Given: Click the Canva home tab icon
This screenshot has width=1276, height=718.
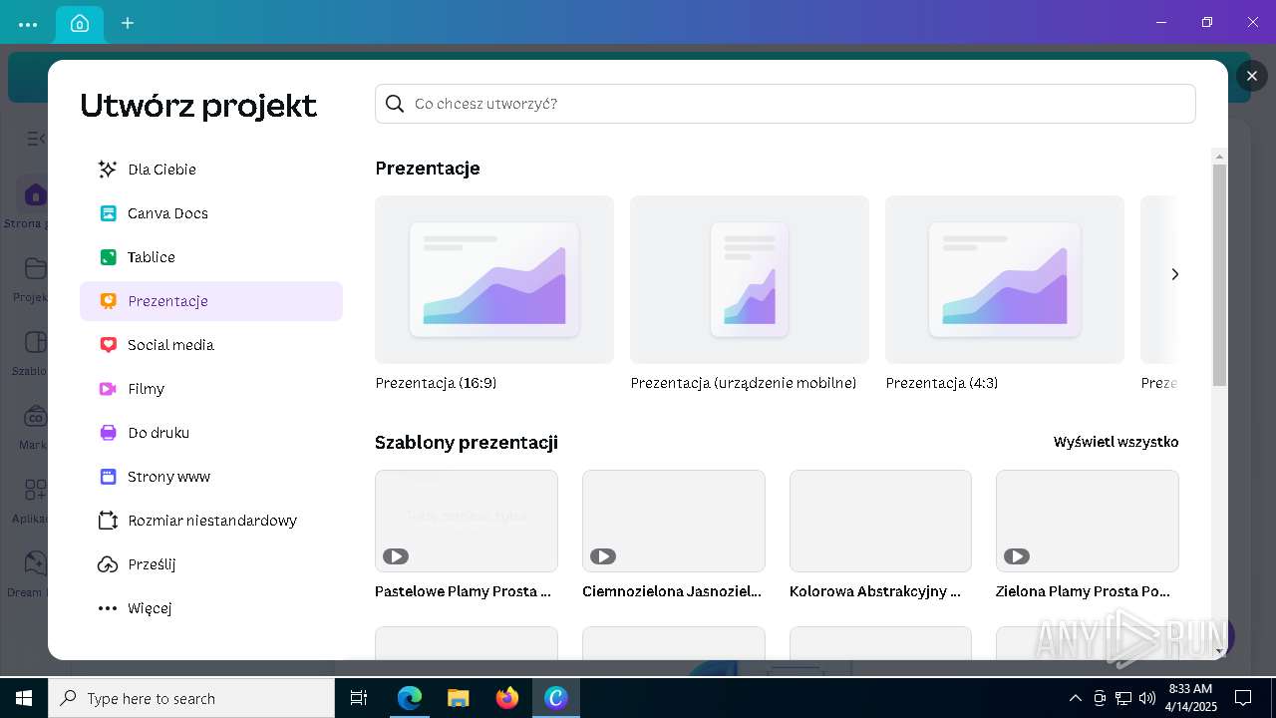Looking at the screenshot, I should 80,23.
